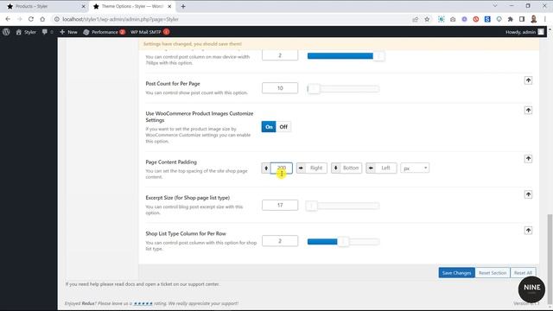Click the red blocker extension icon
Image resolution: width=553 pixels, height=311 pixels.
(476, 19)
